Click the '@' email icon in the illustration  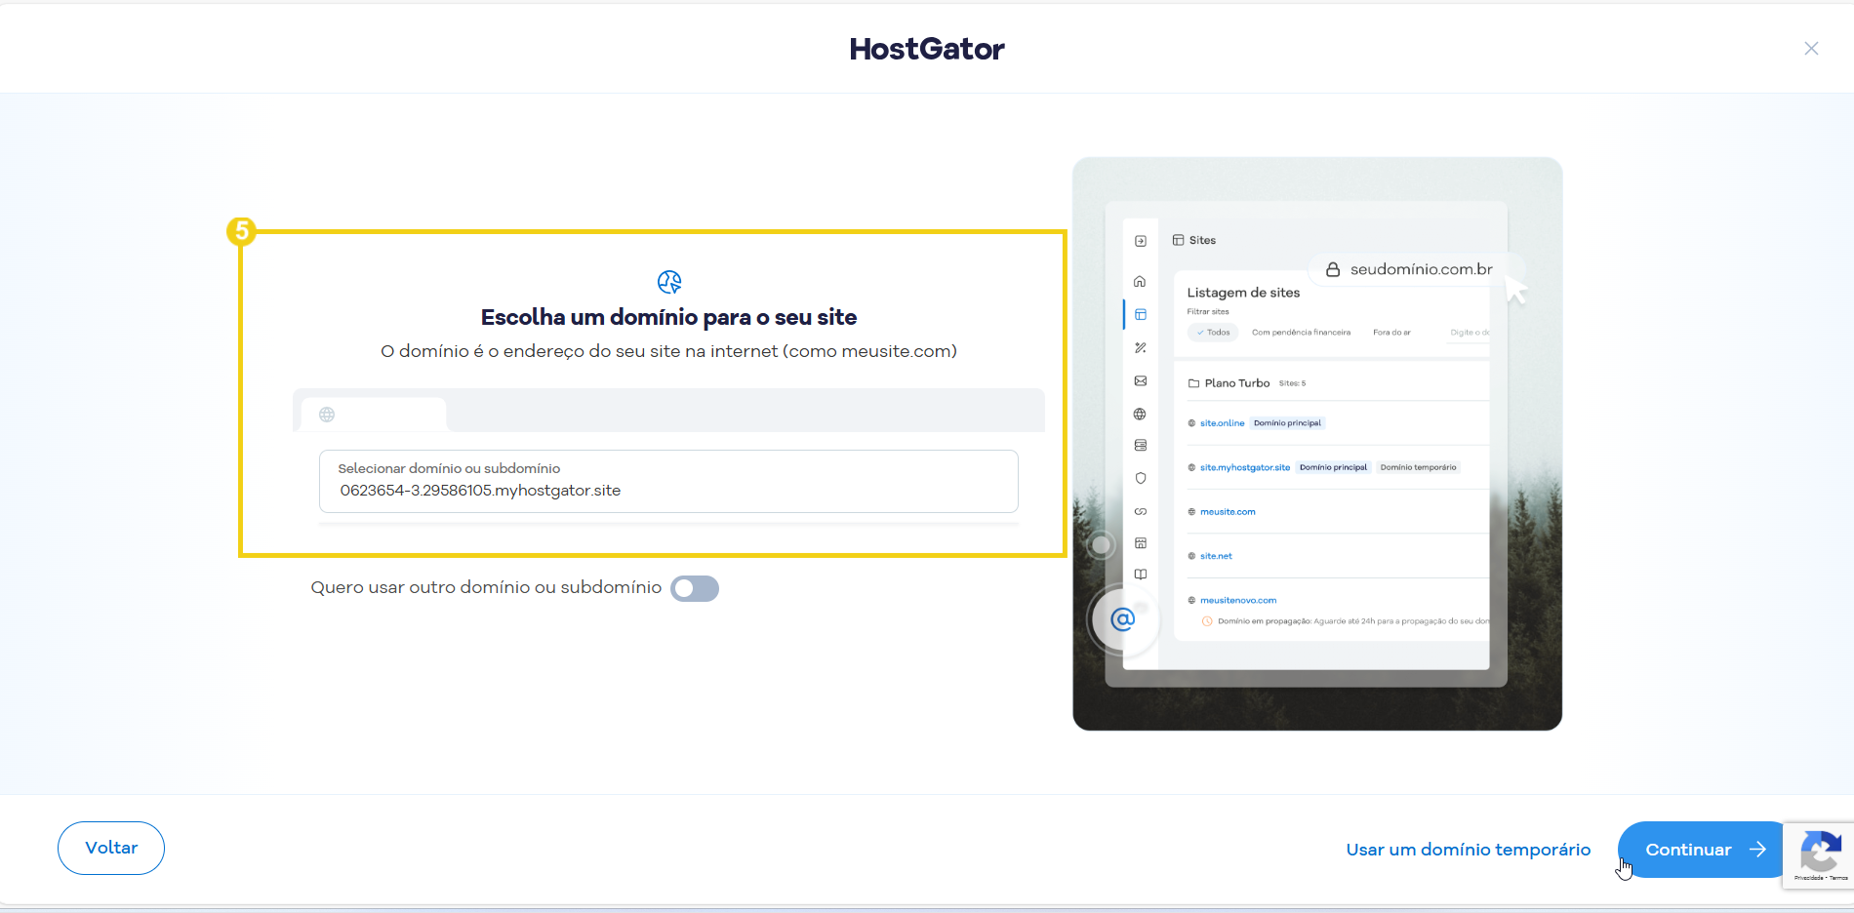(1123, 618)
